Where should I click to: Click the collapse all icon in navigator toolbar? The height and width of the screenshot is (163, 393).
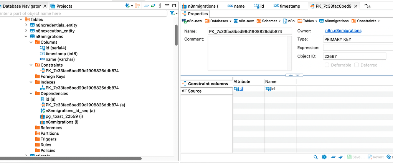[147, 6]
